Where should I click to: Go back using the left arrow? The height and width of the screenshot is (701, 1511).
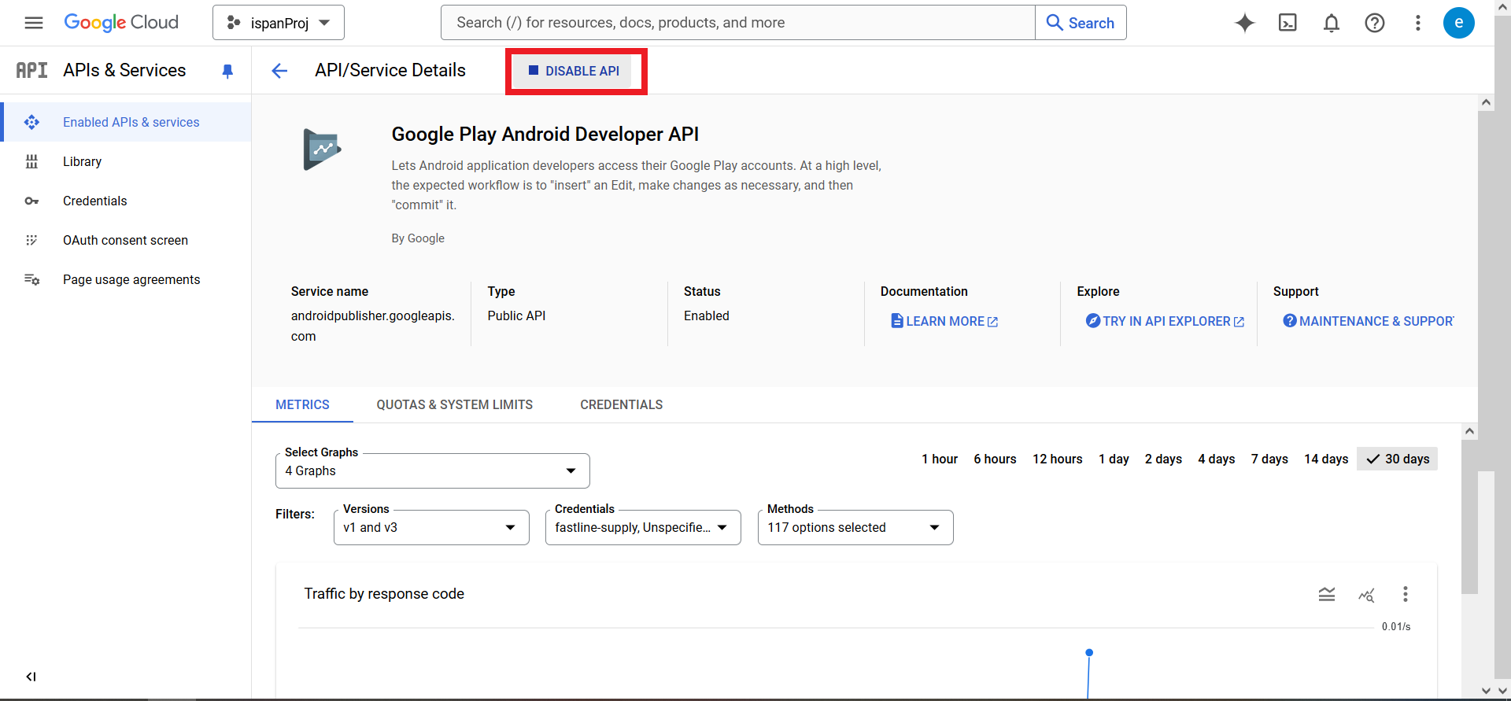[x=279, y=71]
